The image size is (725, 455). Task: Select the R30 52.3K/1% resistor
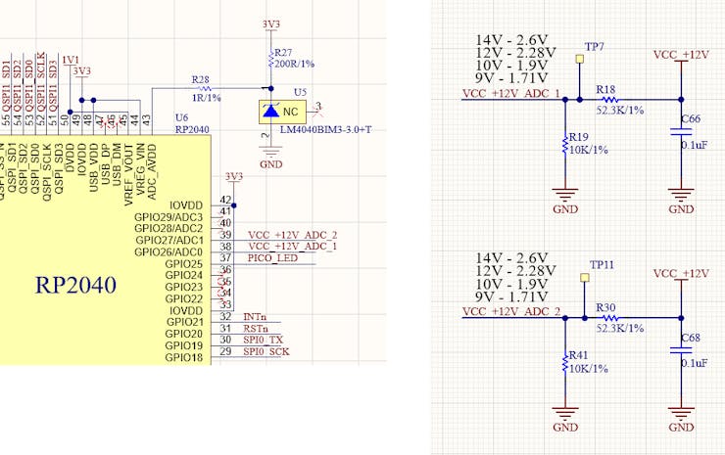[608, 317]
